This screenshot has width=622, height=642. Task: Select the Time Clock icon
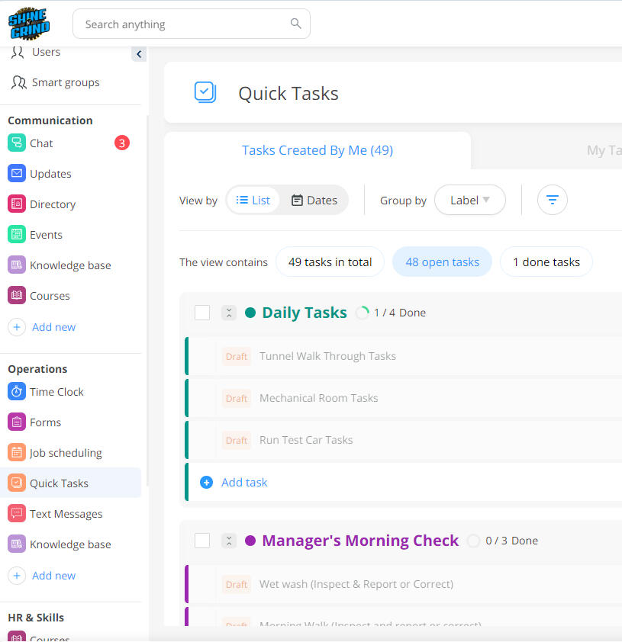16,391
